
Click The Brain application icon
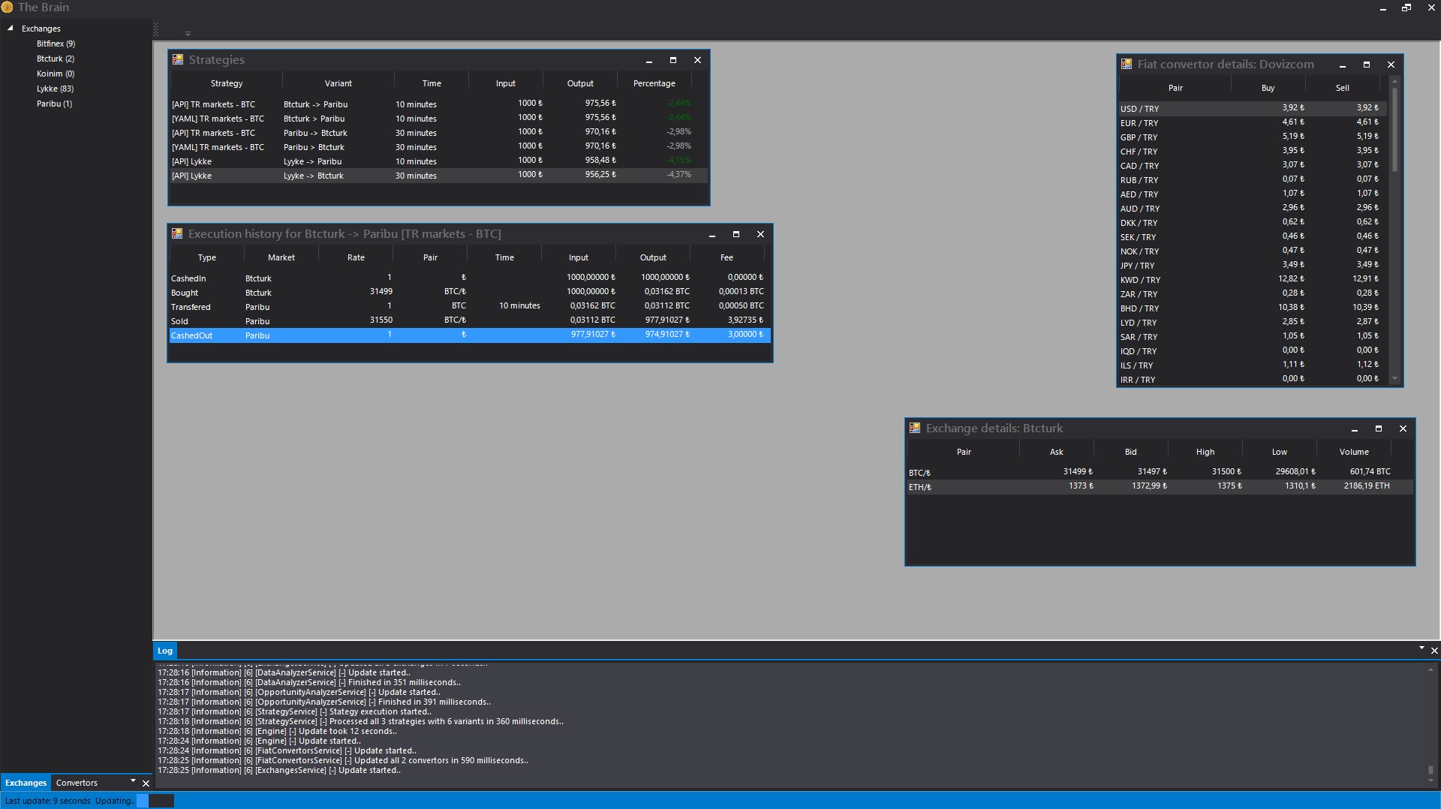pyautogui.click(x=7, y=7)
